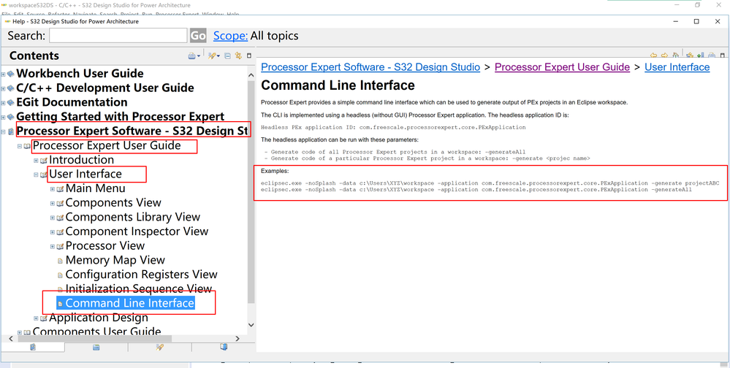The height and width of the screenshot is (368, 730).
Task: Click in the Search input field
Action: click(x=118, y=36)
